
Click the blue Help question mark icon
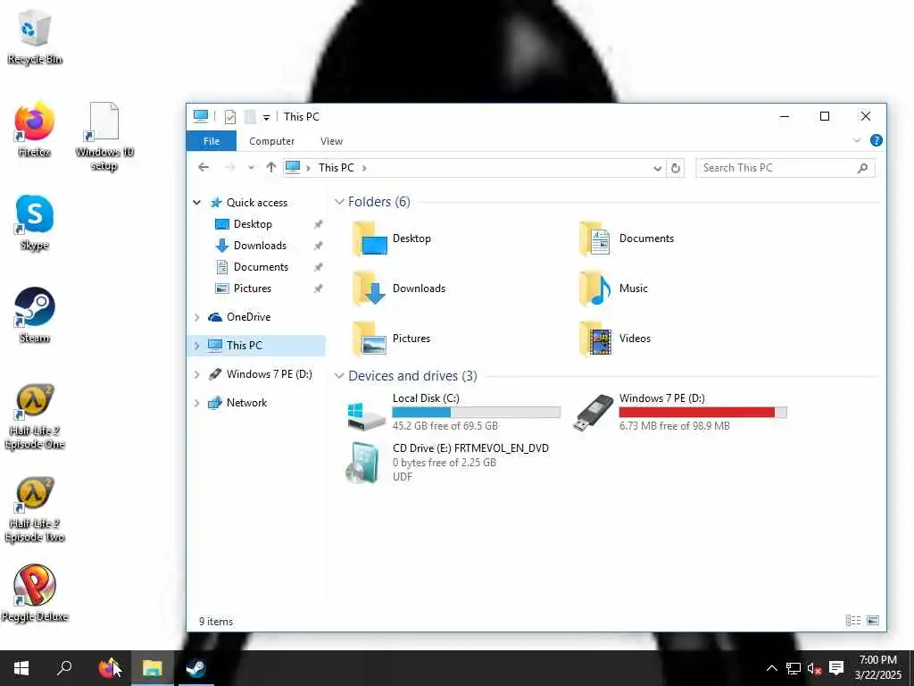(876, 140)
